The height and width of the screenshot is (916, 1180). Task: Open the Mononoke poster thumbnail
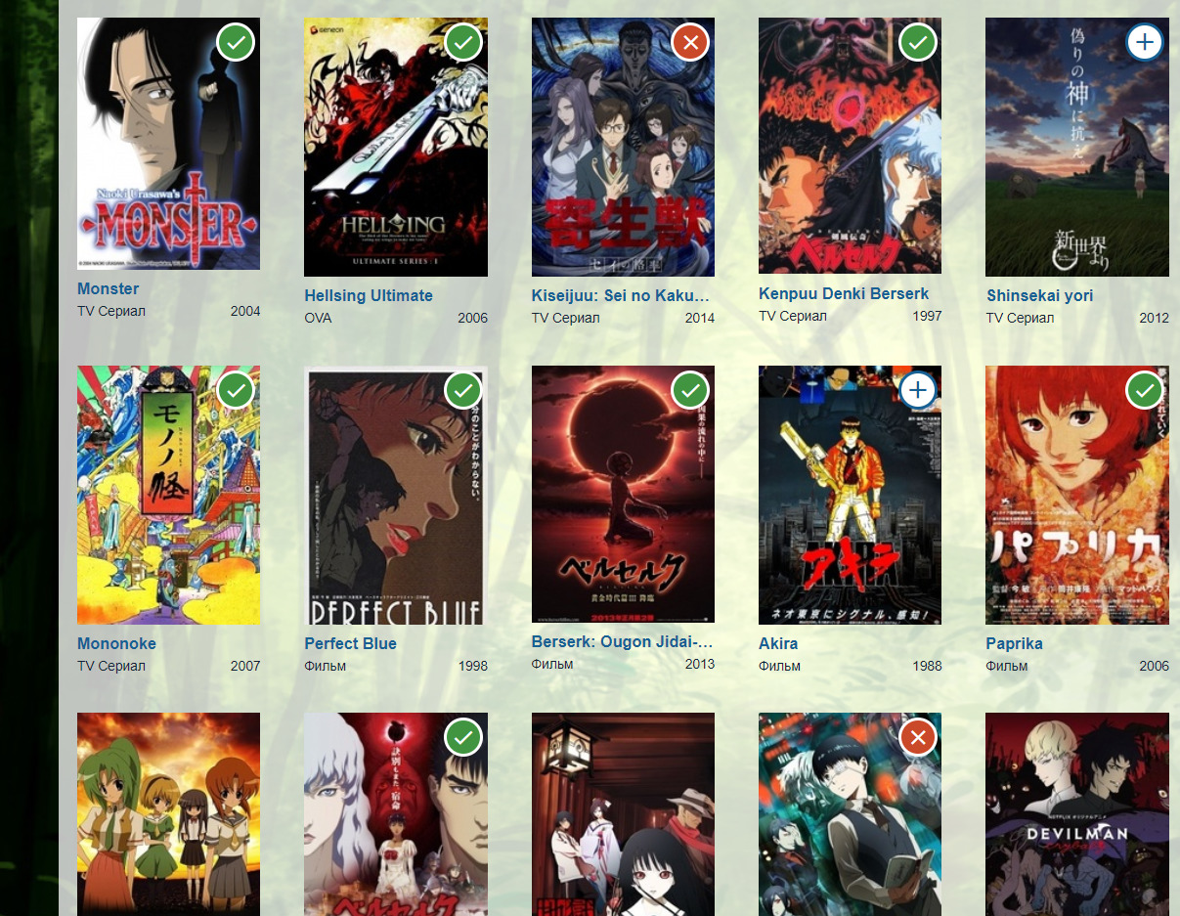point(169,496)
